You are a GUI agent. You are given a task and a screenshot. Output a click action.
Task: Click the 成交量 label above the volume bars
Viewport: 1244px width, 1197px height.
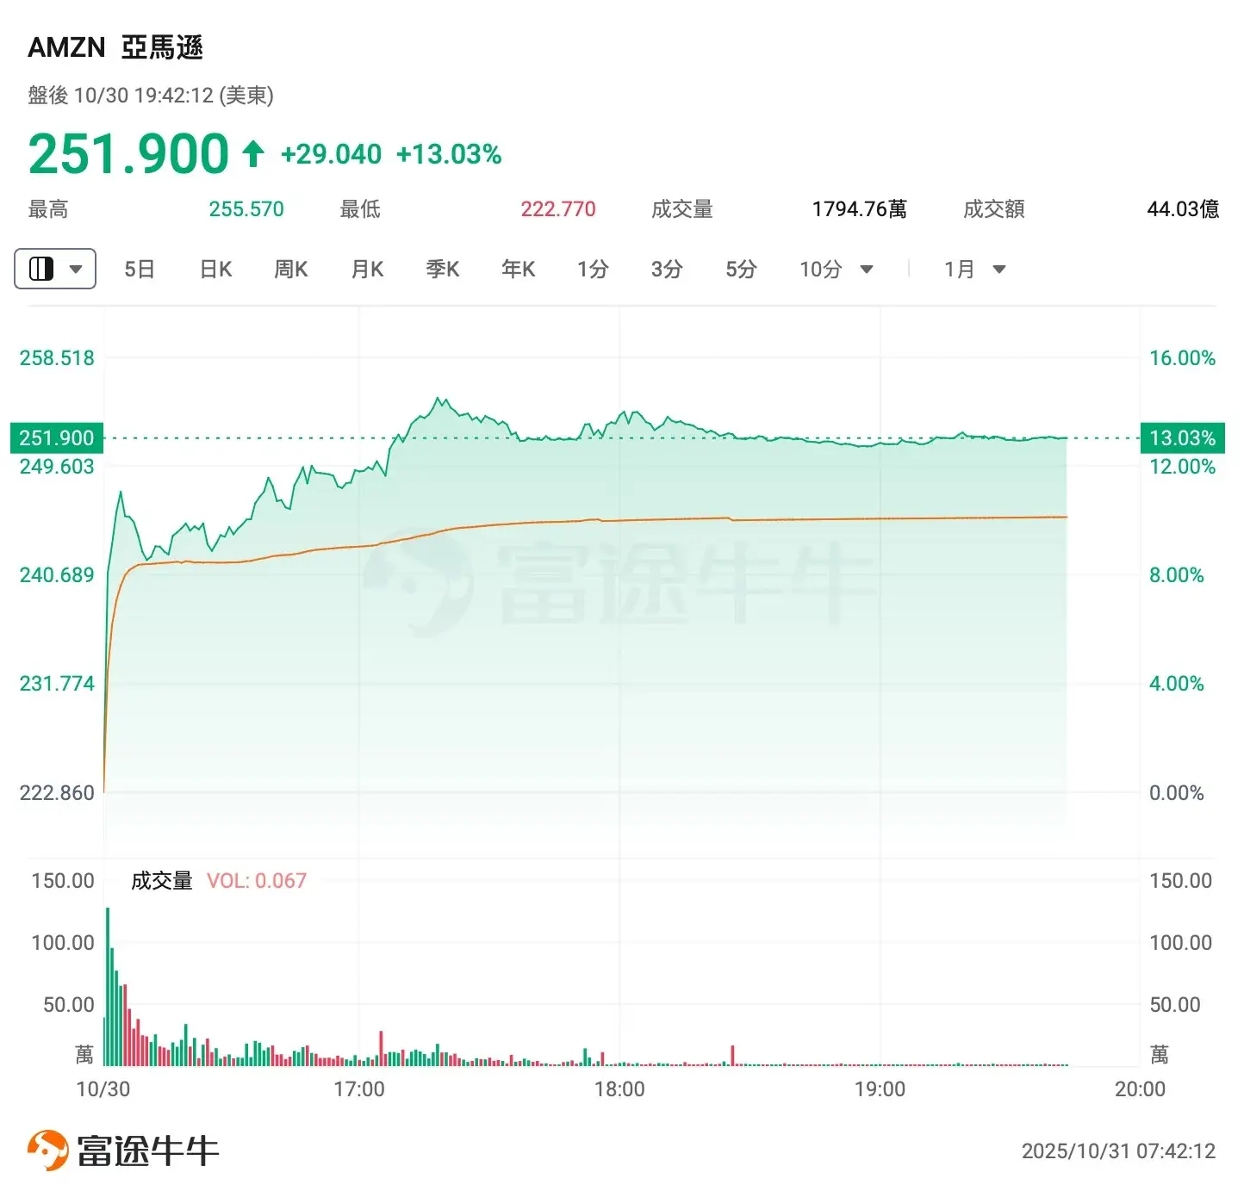(x=160, y=882)
